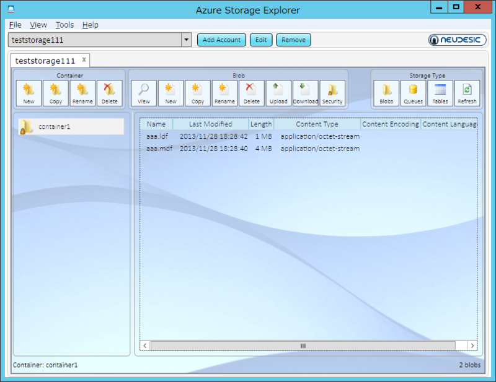Viewport: 496px width, 382px height.
Task: Minimize the Azure Storage Explorer window
Action: pyautogui.click(x=439, y=7)
